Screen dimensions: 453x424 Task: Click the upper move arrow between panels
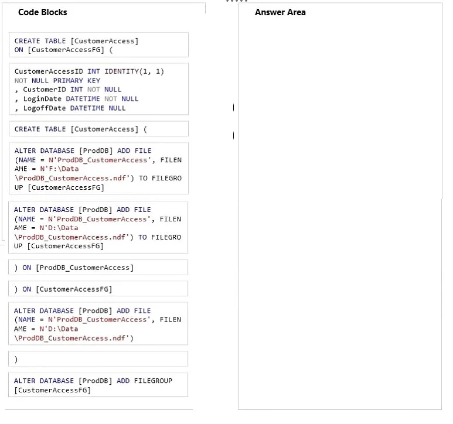tap(233, 108)
